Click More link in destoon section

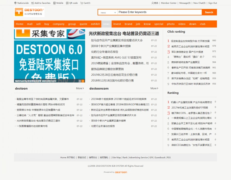pyautogui.click(x=80, y=88)
